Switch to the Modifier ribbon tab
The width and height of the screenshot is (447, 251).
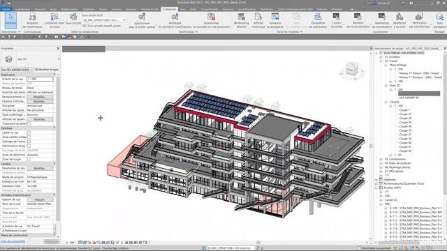click(x=337, y=9)
